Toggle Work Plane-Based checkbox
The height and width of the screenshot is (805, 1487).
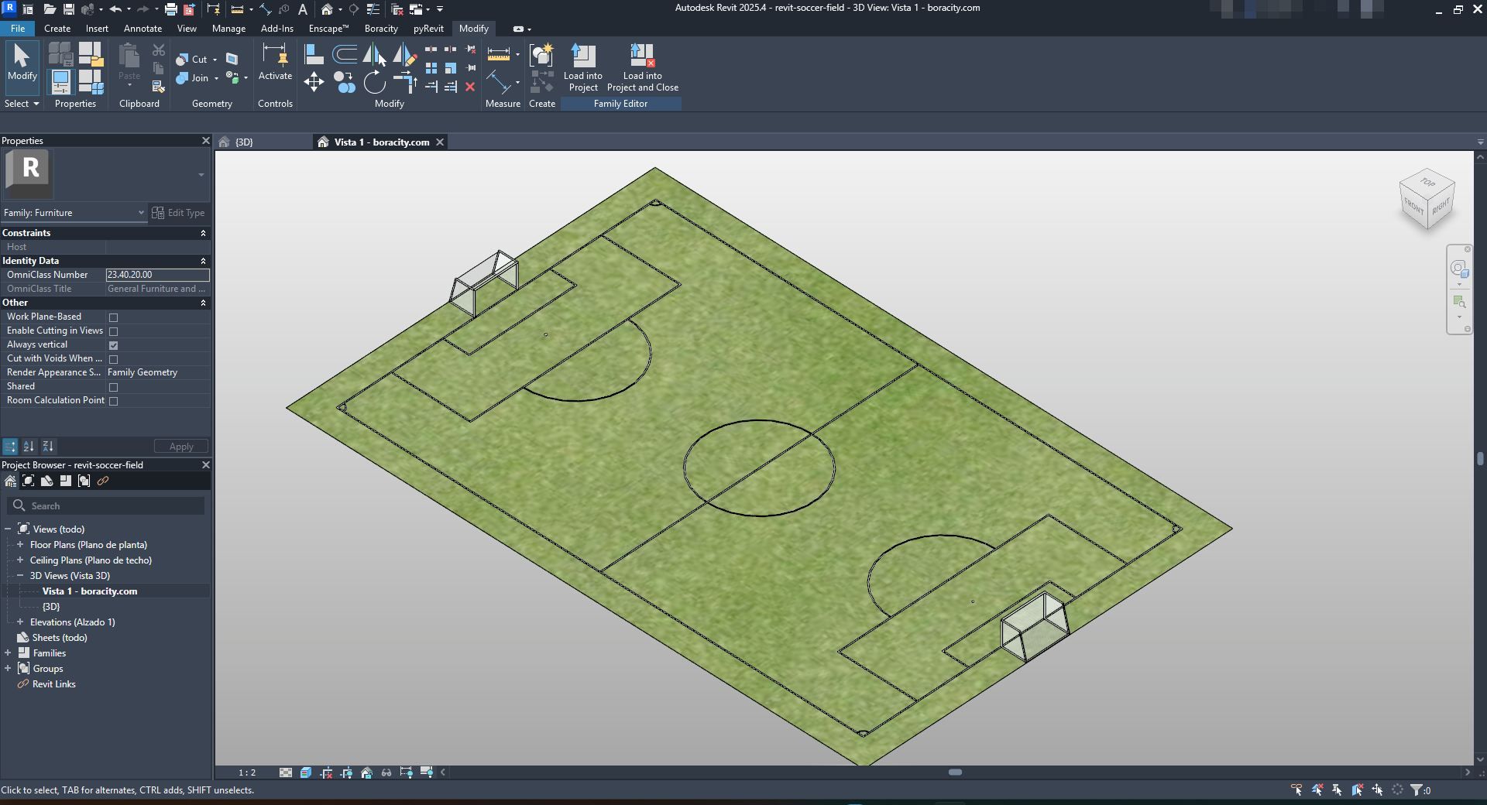pyautogui.click(x=114, y=317)
